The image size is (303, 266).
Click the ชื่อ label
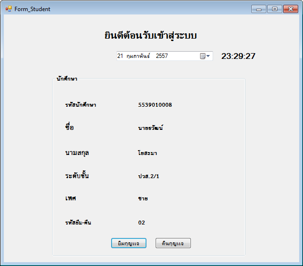(70, 126)
